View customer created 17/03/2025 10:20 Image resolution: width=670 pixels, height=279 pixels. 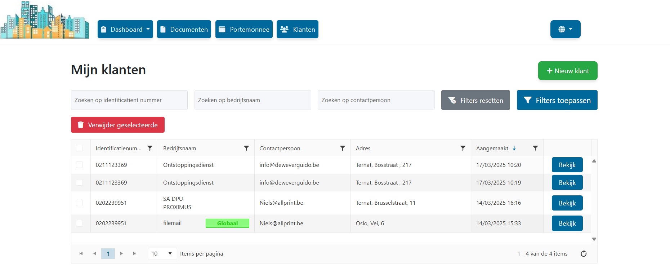pyautogui.click(x=567, y=165)
